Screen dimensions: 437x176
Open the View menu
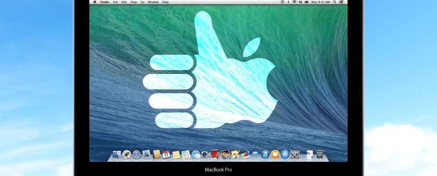134,2
